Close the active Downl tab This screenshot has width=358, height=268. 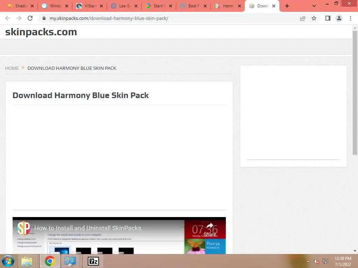(x=274, y=6)
